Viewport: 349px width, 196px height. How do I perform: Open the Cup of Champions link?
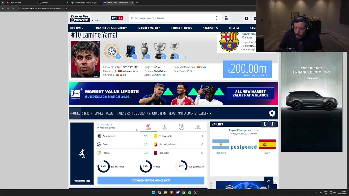click(240, 130)
